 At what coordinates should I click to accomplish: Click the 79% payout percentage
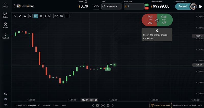pos(96,6)
